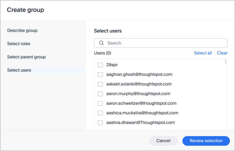Tick the aakash.solanki@thoughtspot.com checkbox

coord(100,84)
